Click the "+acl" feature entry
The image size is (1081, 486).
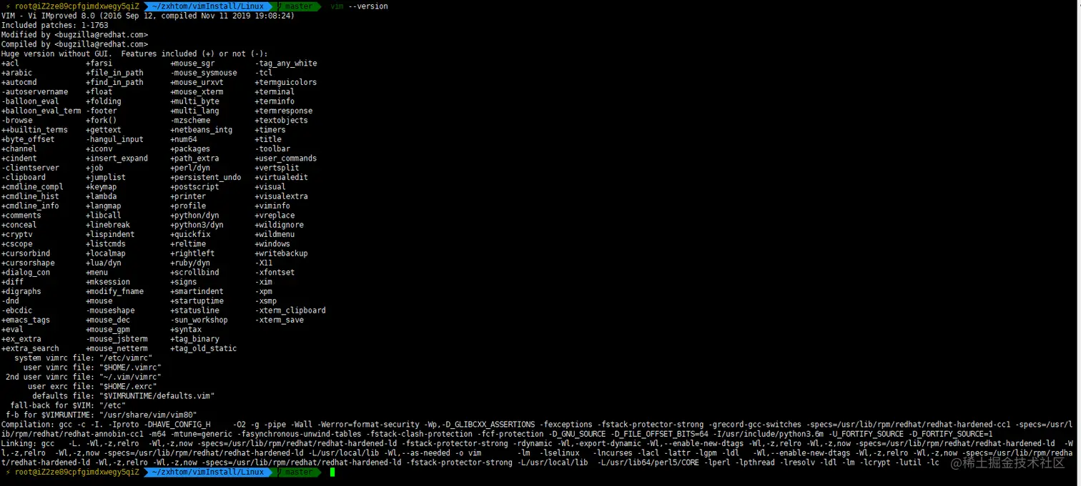click(x=10, y=63)
